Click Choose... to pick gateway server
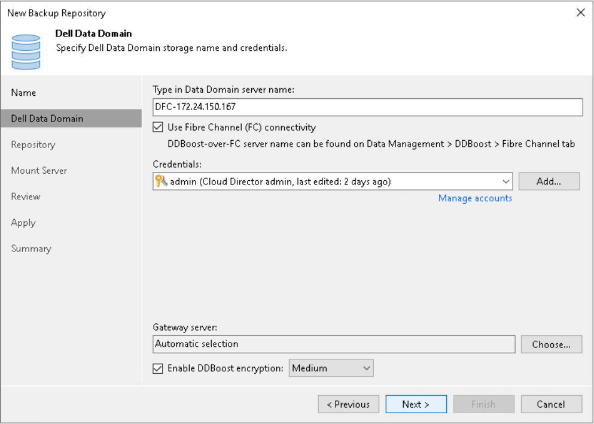 click(551, 344)
